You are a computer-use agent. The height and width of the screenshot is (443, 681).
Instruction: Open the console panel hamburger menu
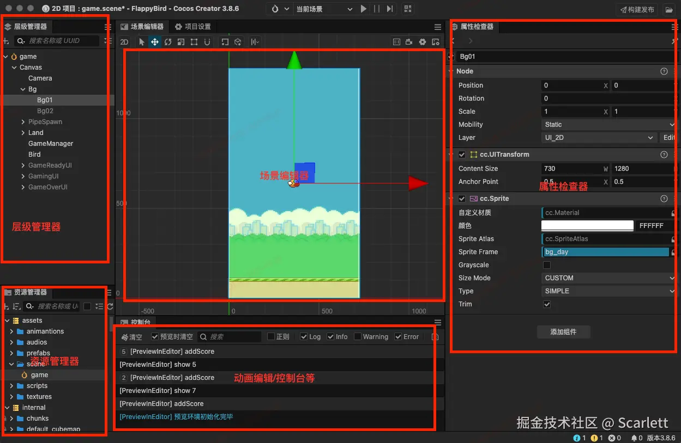pos(438,323)
